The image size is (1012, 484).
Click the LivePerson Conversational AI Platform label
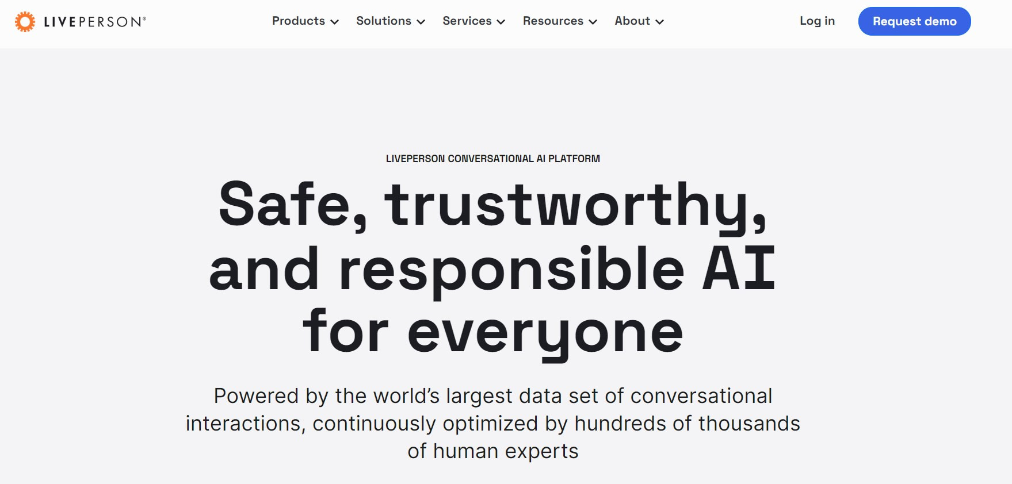click(x=493, y=159)
